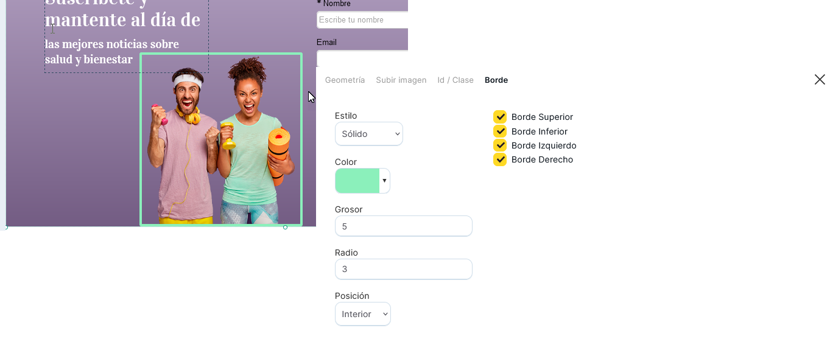Image resolution: width=830 pixels, height=353 pixels.
Task: Click the Email input field
Action: click(x=362, y=58)
